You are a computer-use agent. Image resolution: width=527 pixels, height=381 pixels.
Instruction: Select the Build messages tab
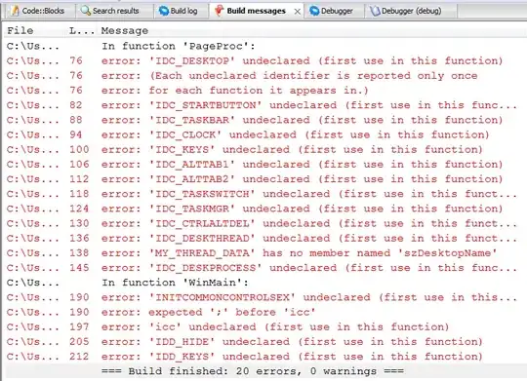pyautogui.click(x=256, y=11)
